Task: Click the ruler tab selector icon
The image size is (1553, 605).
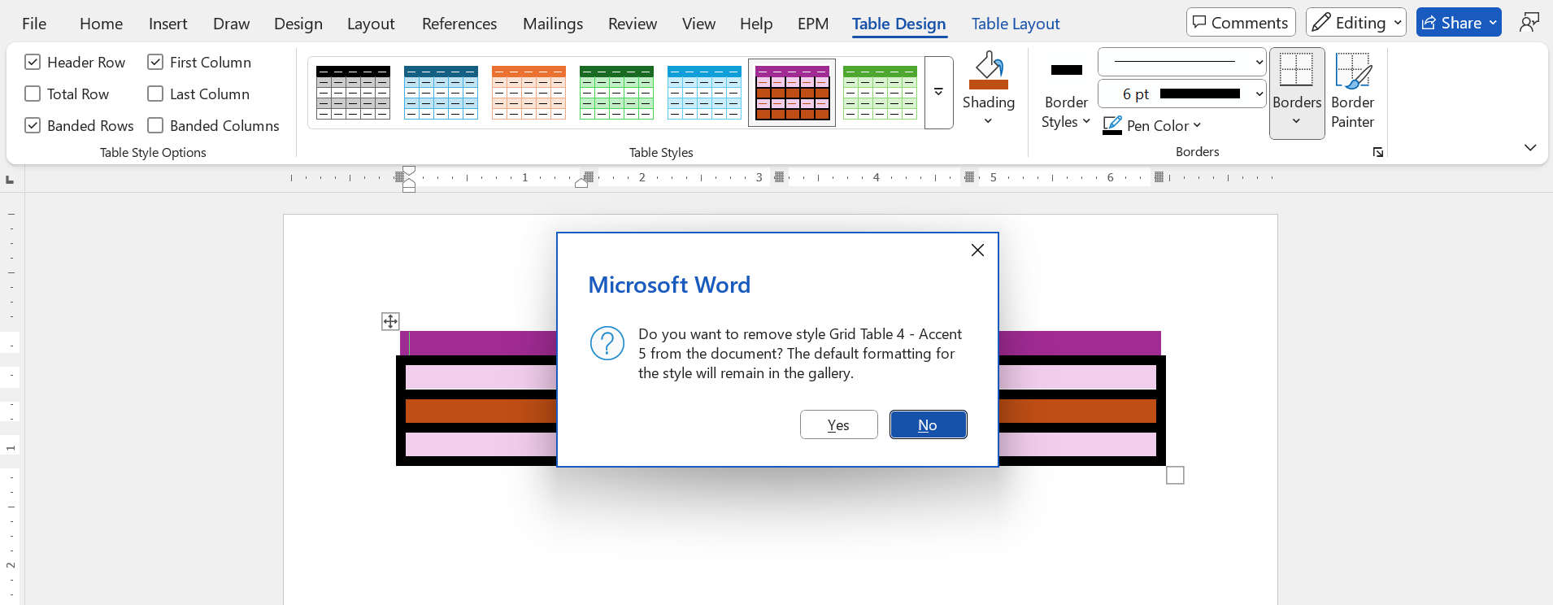Action: 10,179
